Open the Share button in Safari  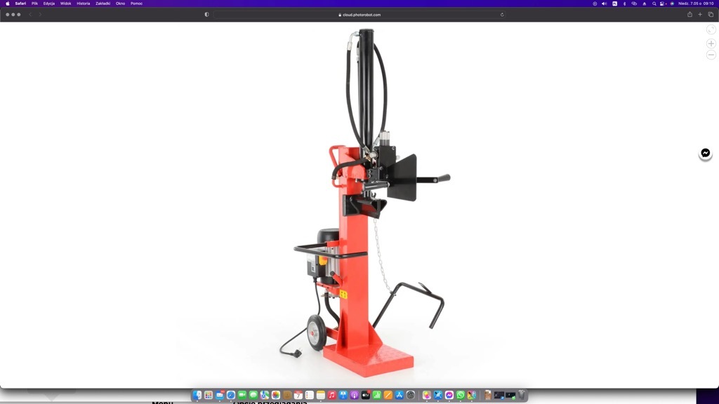(690, 15)
